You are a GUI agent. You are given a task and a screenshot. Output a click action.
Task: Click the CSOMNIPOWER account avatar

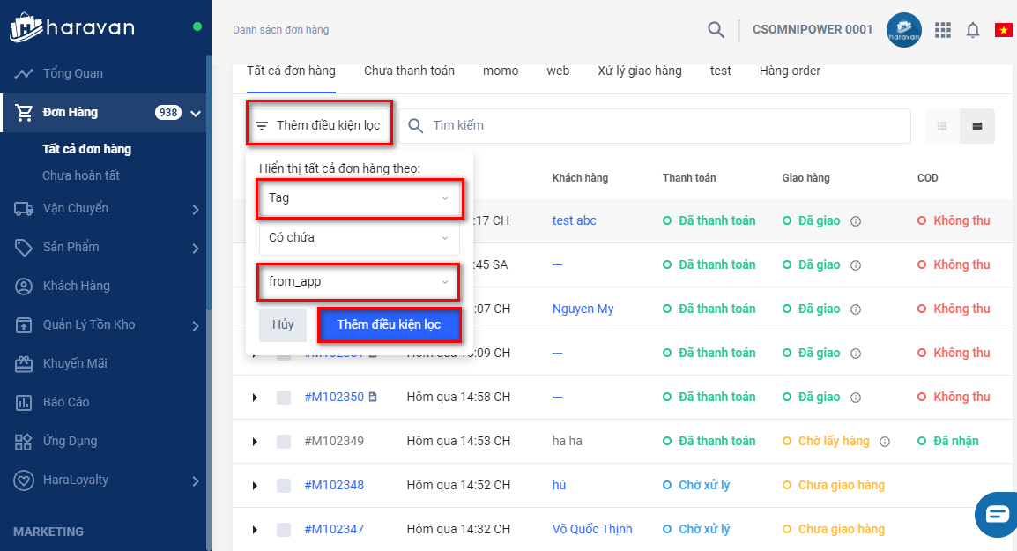coord(903,30)
